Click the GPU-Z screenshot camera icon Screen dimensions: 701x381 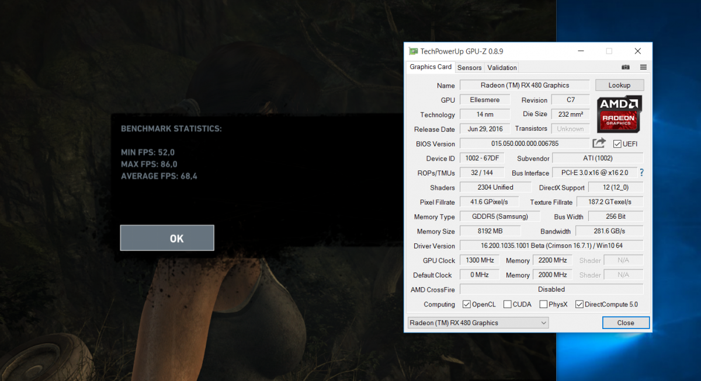tap(626, 67)
